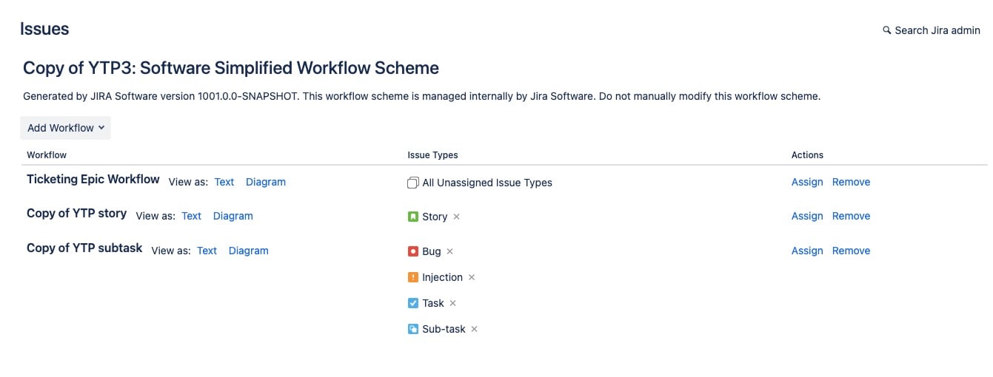Viewport: 993px width, 377px height.
Task: Click the Sub-task label text
Action: click(x=444, y=329)
